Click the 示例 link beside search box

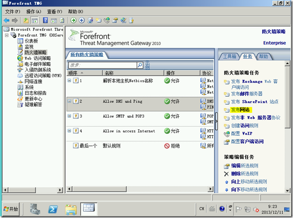(147, 65)
